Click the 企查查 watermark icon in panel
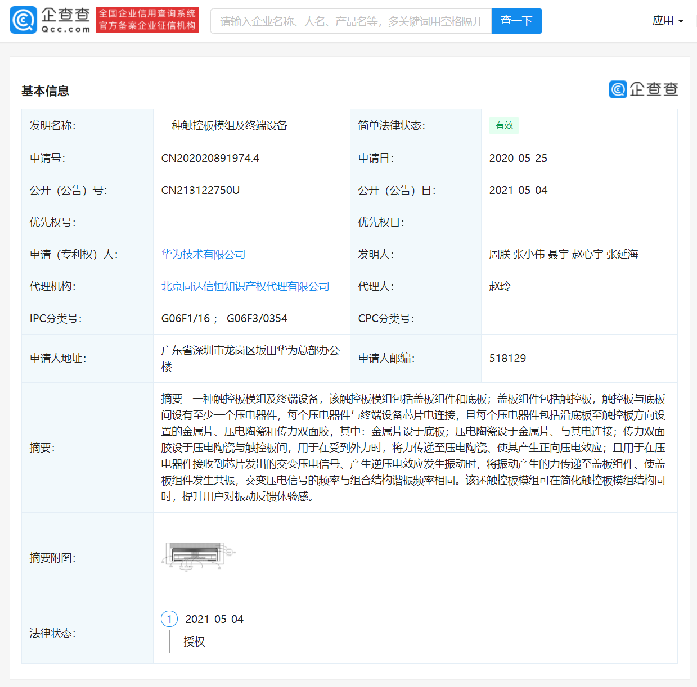Image resolution: width=697 pixels, height=687 pixels. click(x=617, y=89)
